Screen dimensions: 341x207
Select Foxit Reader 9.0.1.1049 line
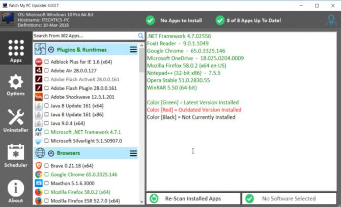click(178, 43)
